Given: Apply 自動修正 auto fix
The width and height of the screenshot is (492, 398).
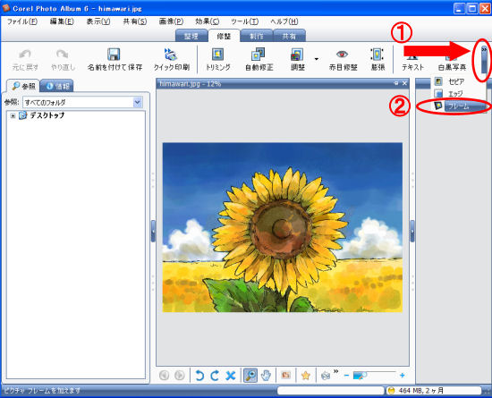Looking at the screenshot, I should point(259,60).
